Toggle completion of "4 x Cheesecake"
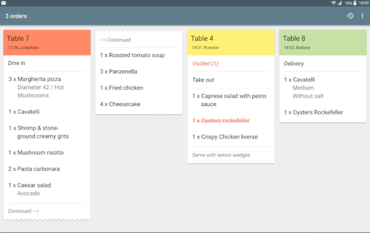 tap(120, 104)
